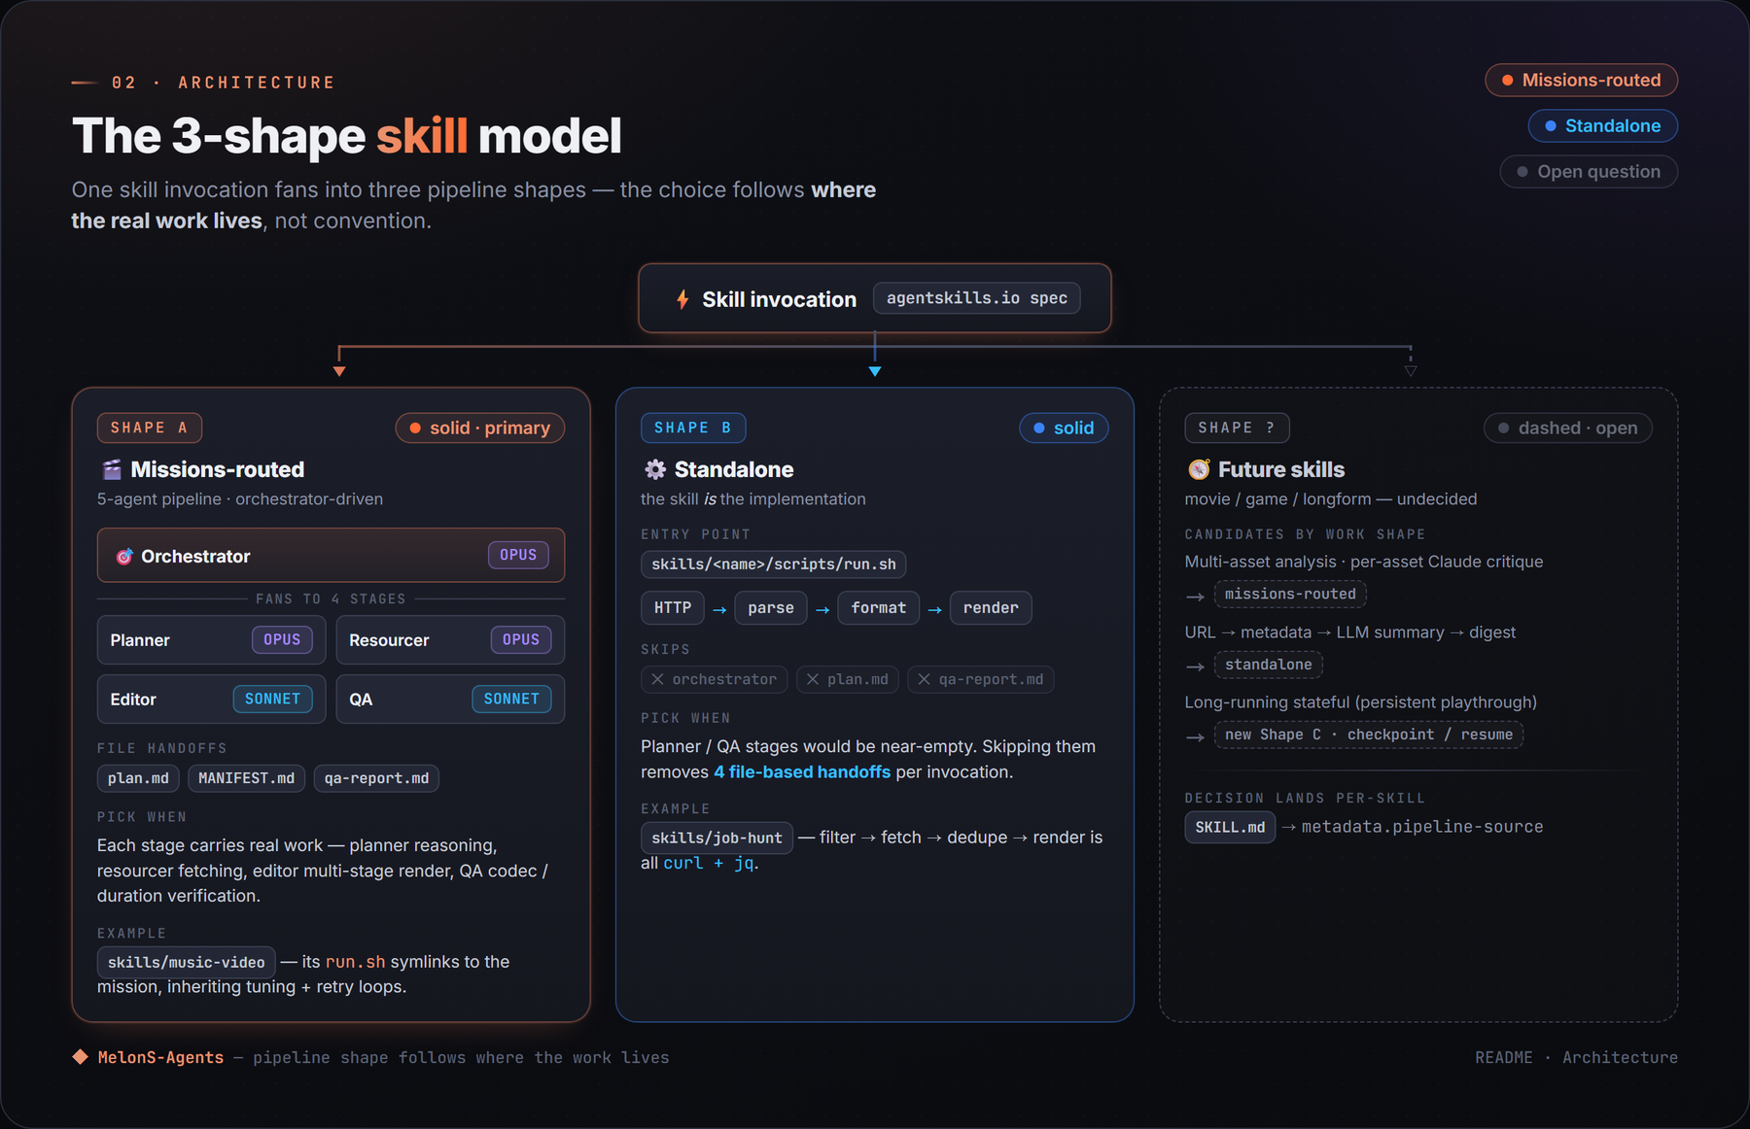The width and height of the screenshot is (1750, 1129).
Task: Click the lightning bolt icon beside Skill invocation
Action: pyautogui.click(x=682, y=299)
